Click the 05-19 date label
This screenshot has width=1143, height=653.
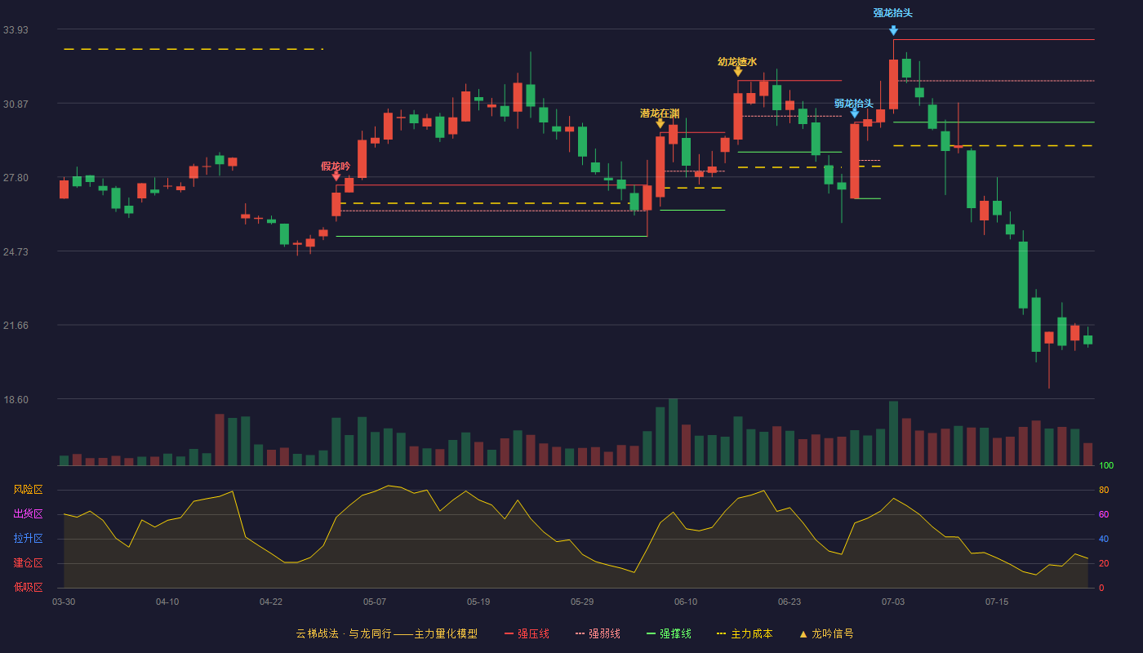point(478,602)
